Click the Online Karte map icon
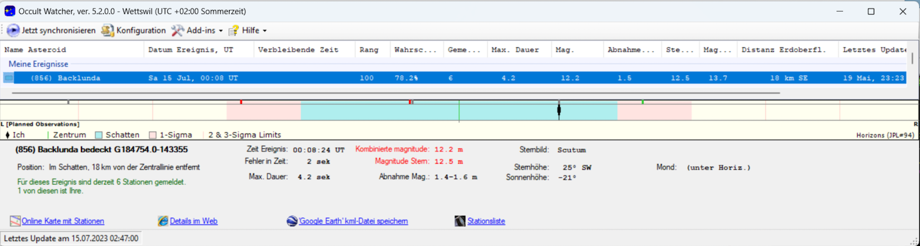Image resolution: width=920 pixels, height=246 pixels. [x=15, y=221]
